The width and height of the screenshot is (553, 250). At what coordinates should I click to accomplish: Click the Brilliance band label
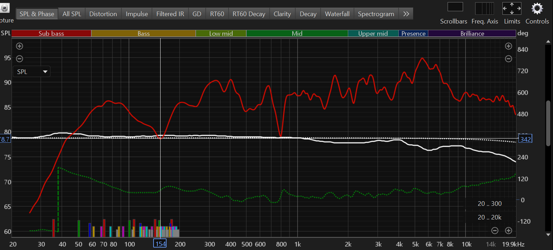(x=472, y=34)
